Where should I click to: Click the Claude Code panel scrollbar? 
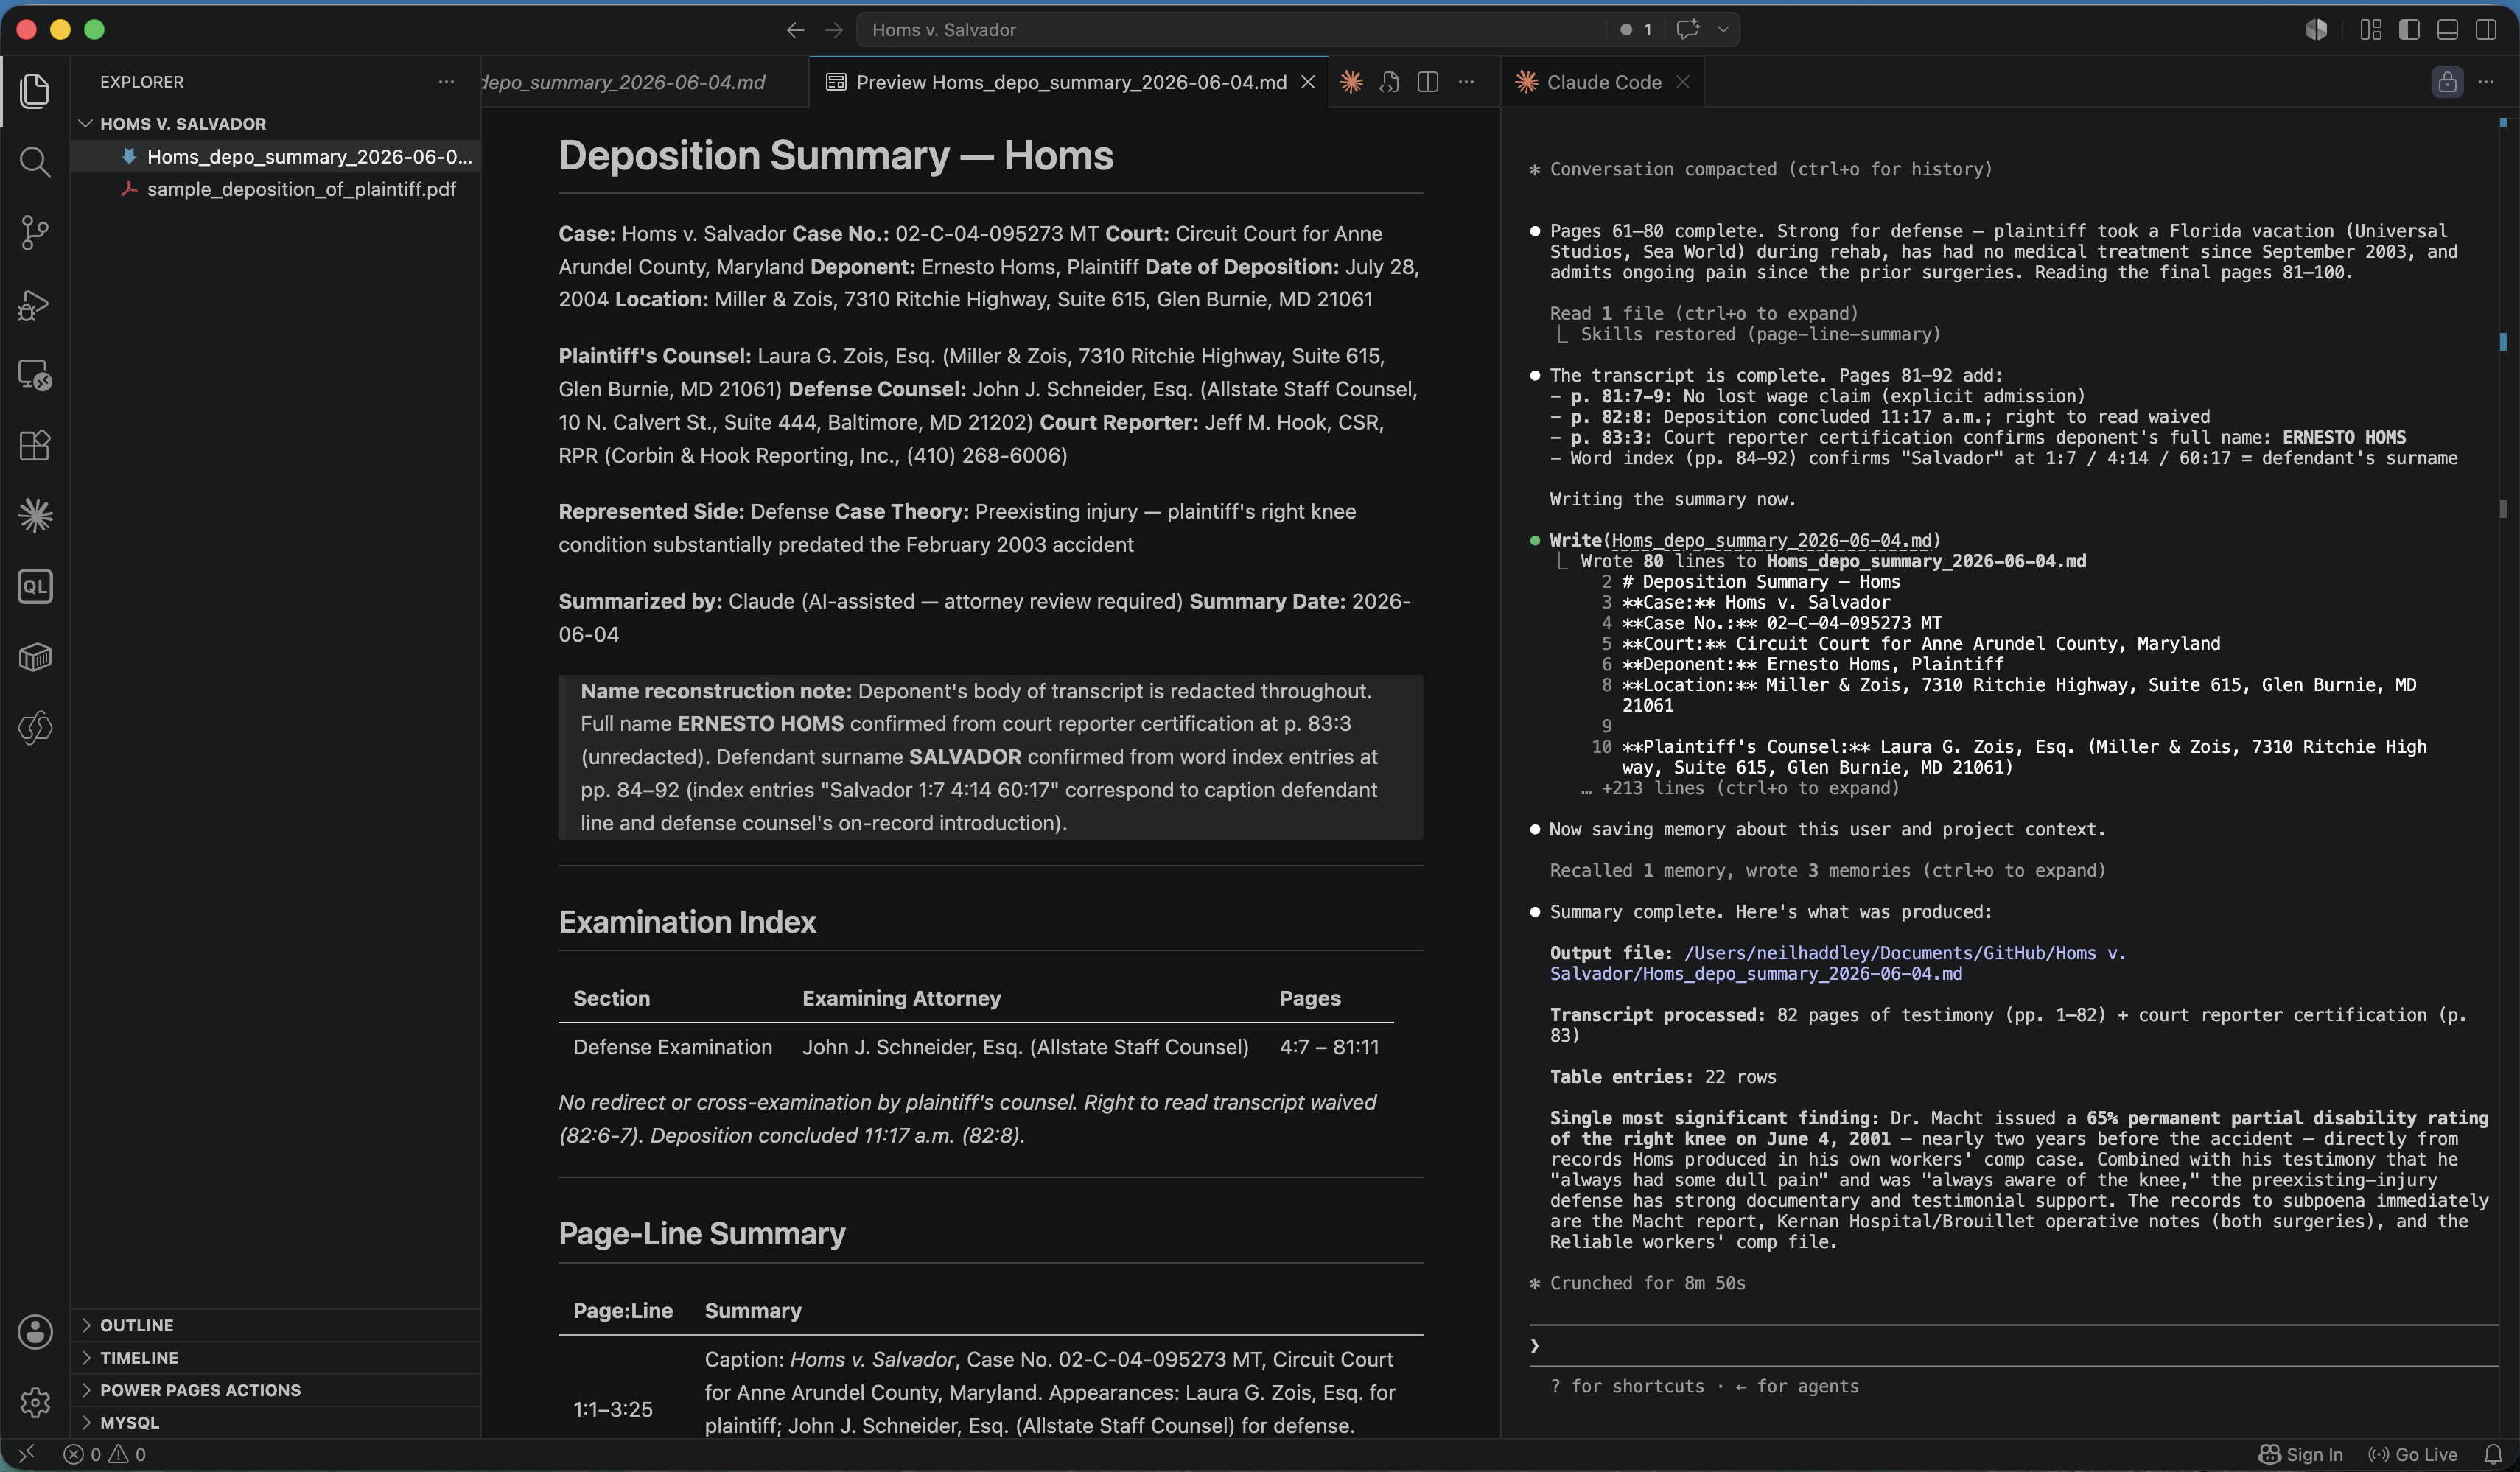[2503, 508]
